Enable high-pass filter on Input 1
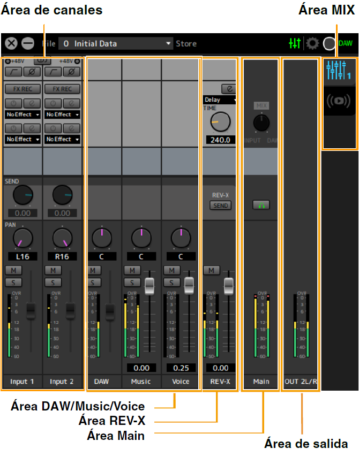The height and width of the screenshot is (449, 359). click(x=13, y=72)
